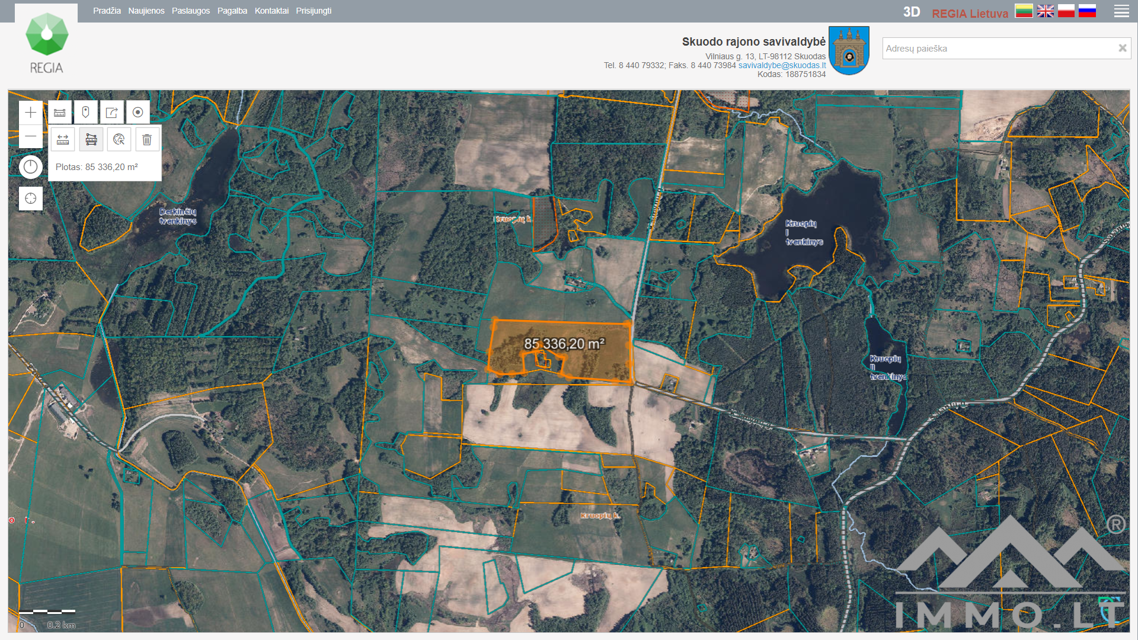Zoom out the map with minus button
This screenshot has width=1138, height=640.
click(31, 136)
